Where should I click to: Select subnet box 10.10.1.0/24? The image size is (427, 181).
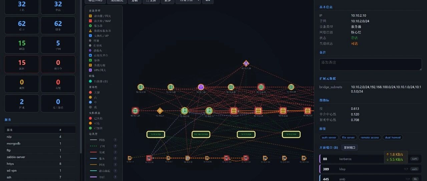246,134
